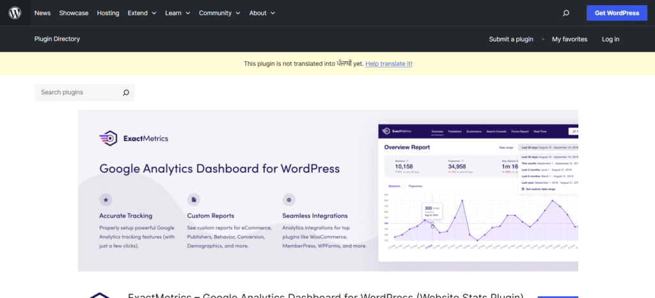Click the Seamless Integrations gear icon
The image size is (655, 298).
coord(288,200)
